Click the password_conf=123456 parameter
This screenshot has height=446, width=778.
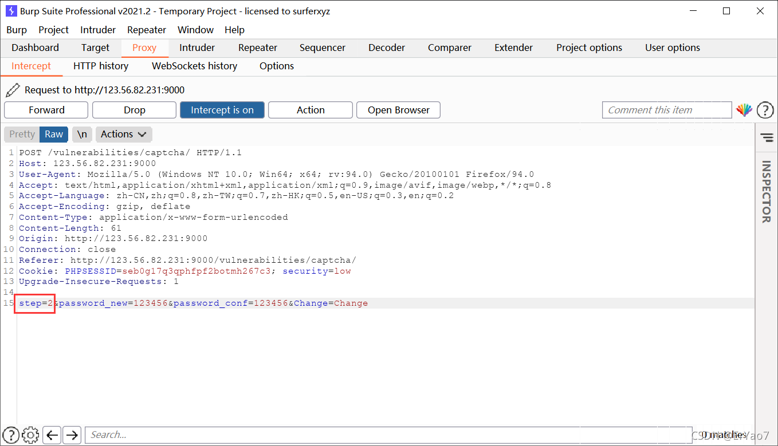pyautogui.click(x=231, y=303)
